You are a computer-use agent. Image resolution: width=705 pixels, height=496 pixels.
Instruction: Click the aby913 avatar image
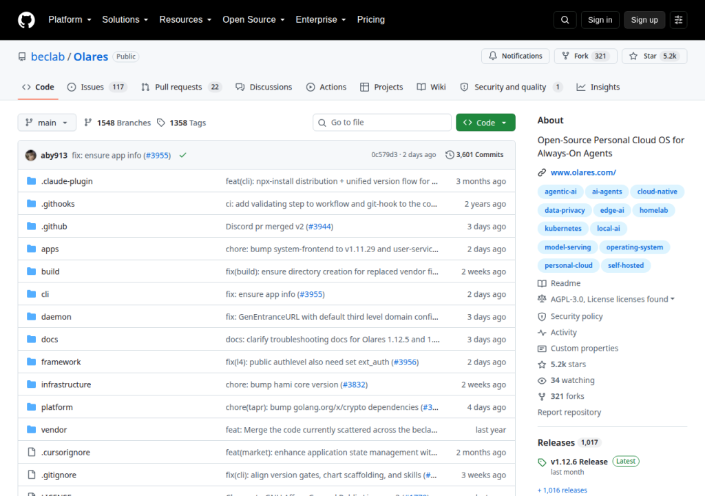30,155
